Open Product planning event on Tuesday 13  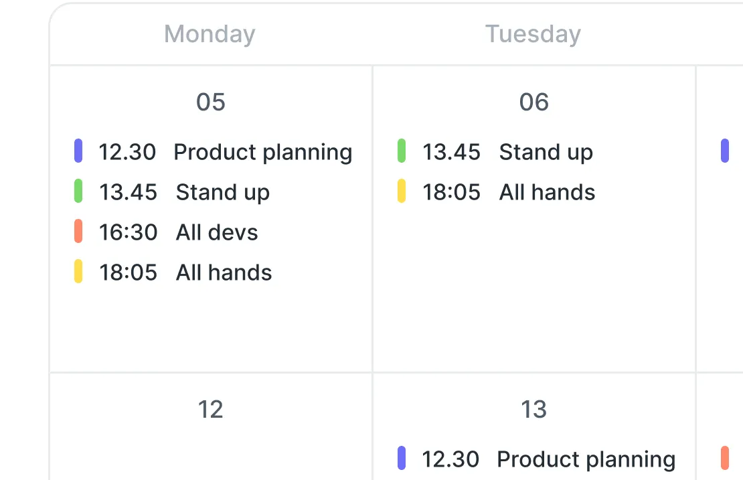[536, 459]
